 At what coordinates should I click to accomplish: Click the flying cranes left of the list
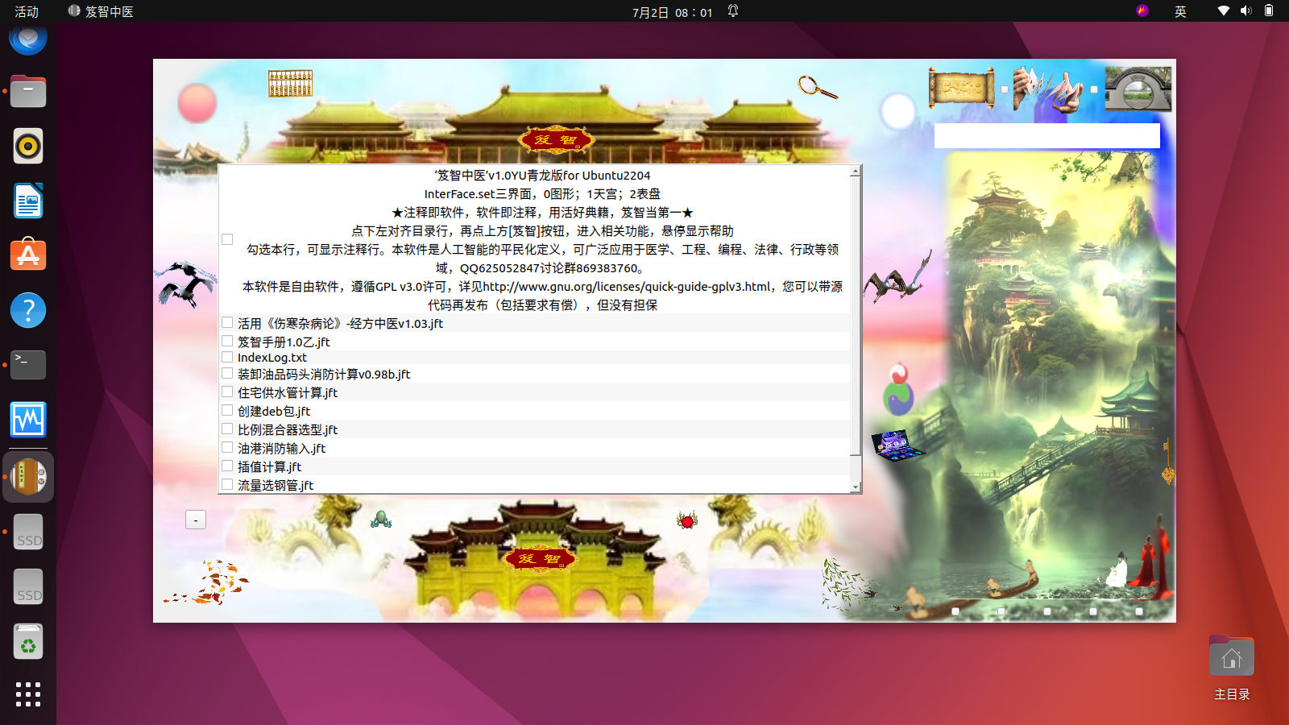click(x=187, y=283)
